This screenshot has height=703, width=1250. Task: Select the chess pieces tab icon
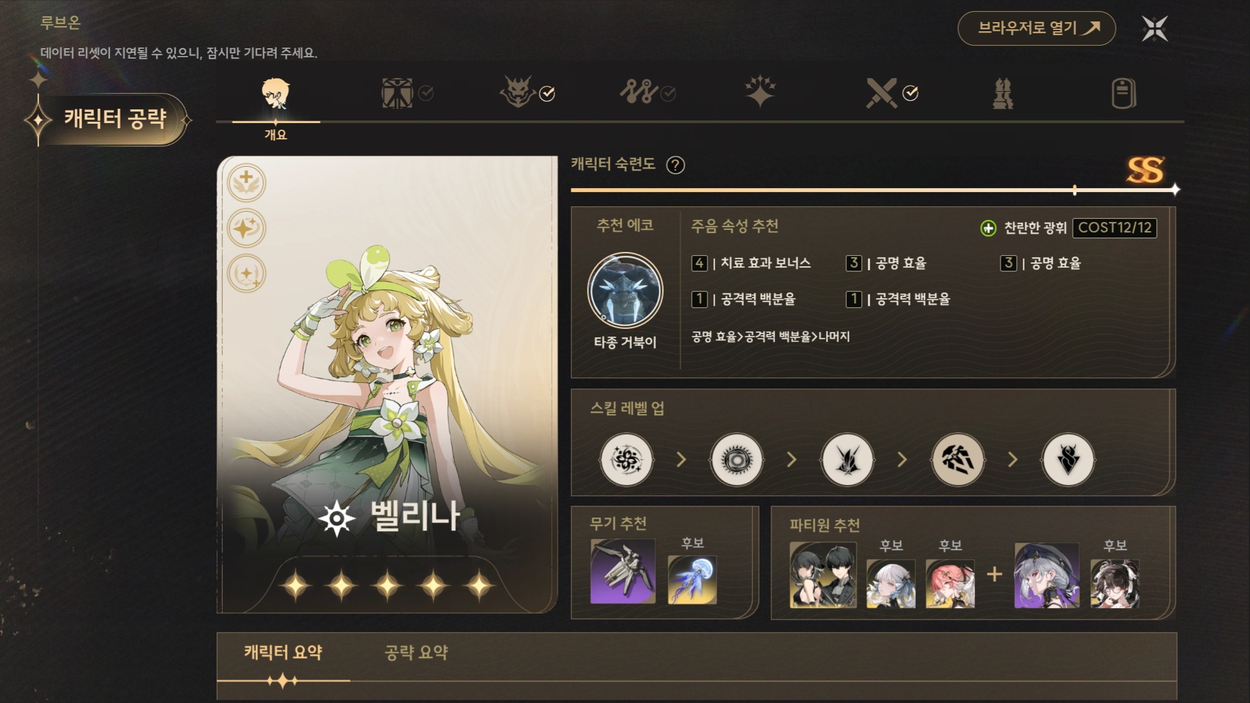click(1002, 93)
